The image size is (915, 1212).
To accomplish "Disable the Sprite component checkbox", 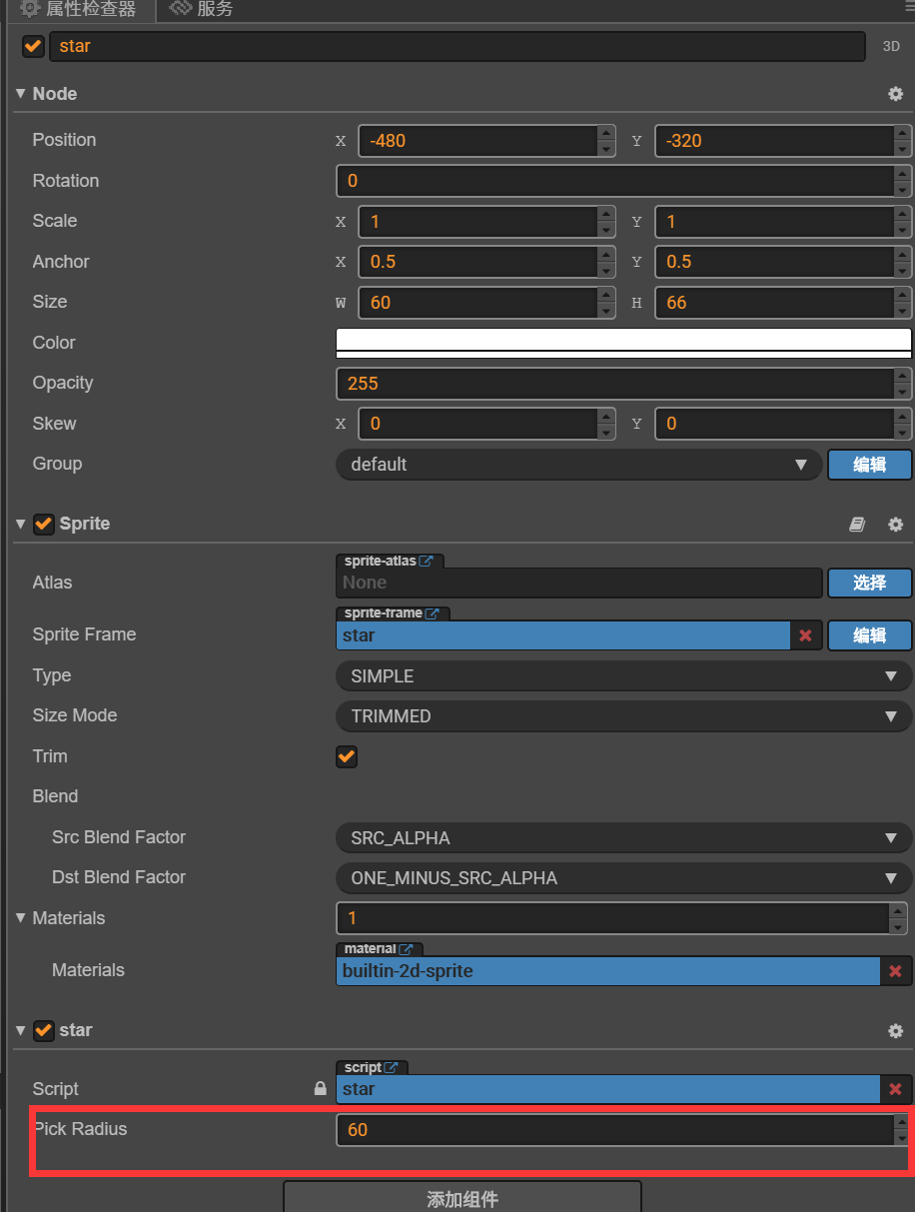I will click(x=44, y=524).
